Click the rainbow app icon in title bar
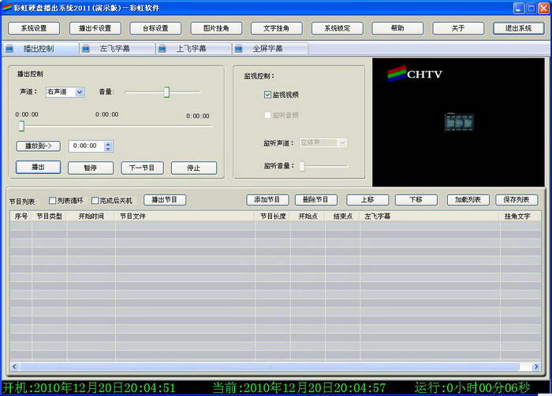The height and width of the screenshot is (396, 552). click(x=7, y=7)
